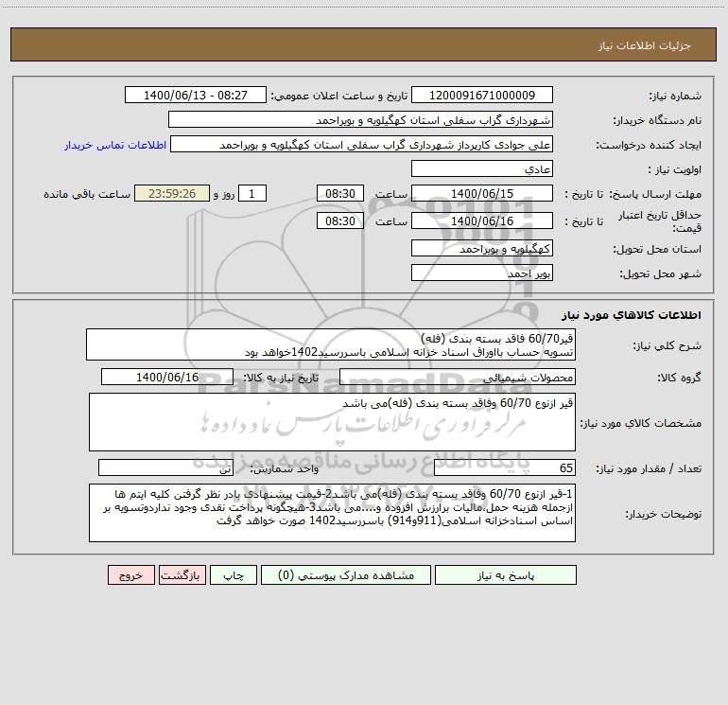Click the announcement date field 1400/06/13 - 08:27
Image resolution: width=728 pixels, height=705 pixels.
pos(196,95)
